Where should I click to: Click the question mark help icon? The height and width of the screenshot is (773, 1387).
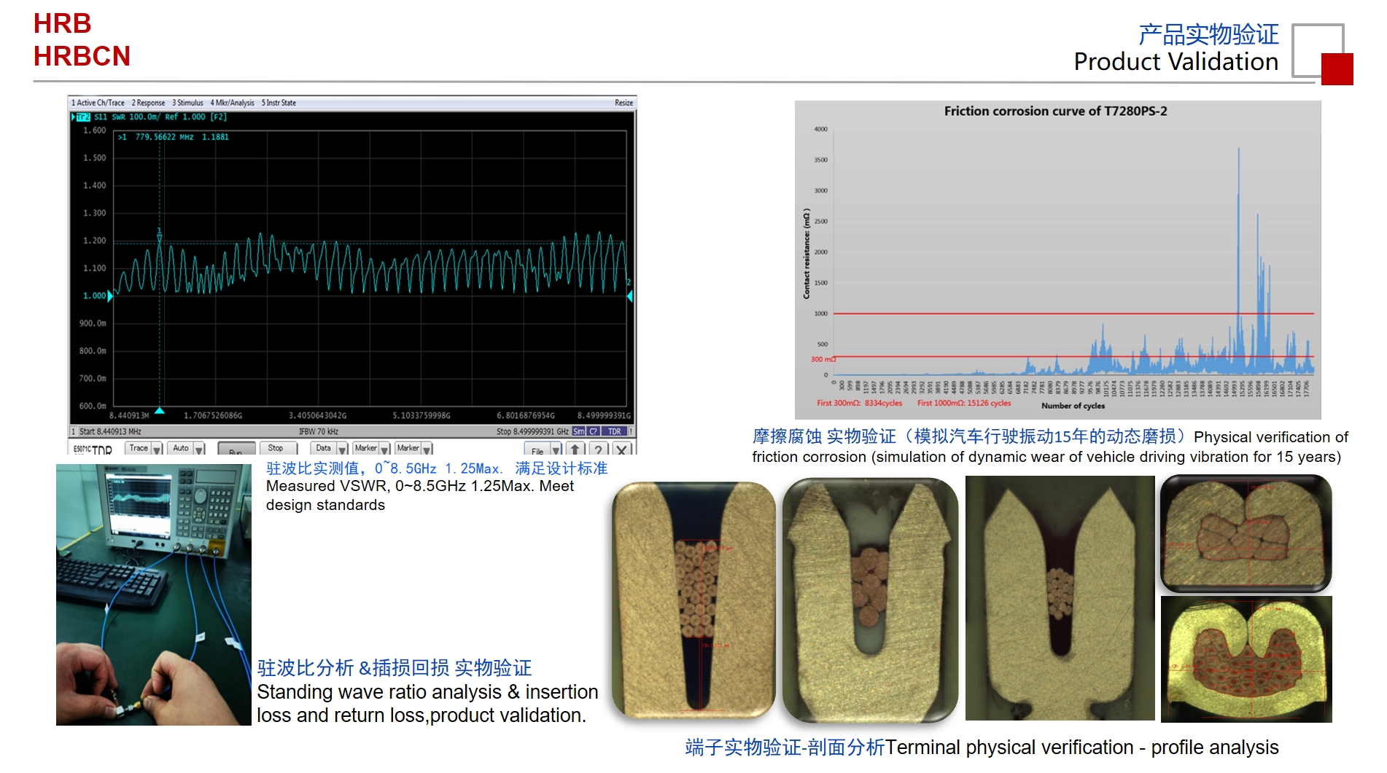tap(598, 450)
